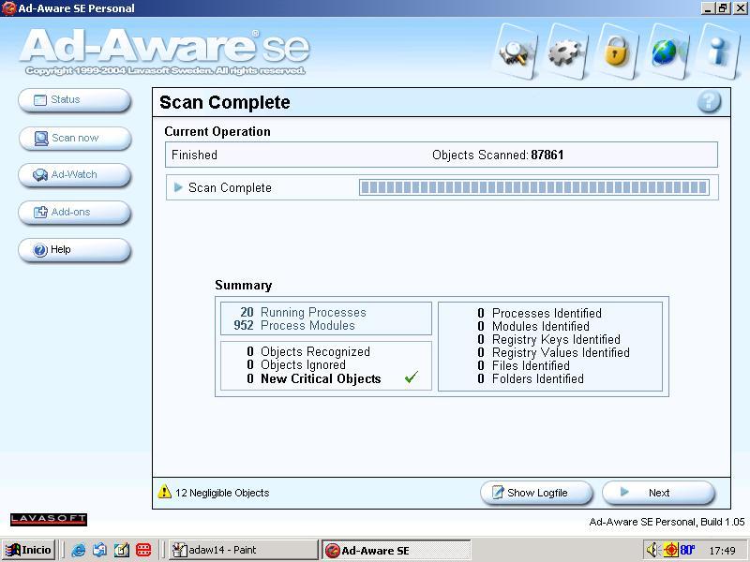Click the 'Finished' operation status text

194,155
